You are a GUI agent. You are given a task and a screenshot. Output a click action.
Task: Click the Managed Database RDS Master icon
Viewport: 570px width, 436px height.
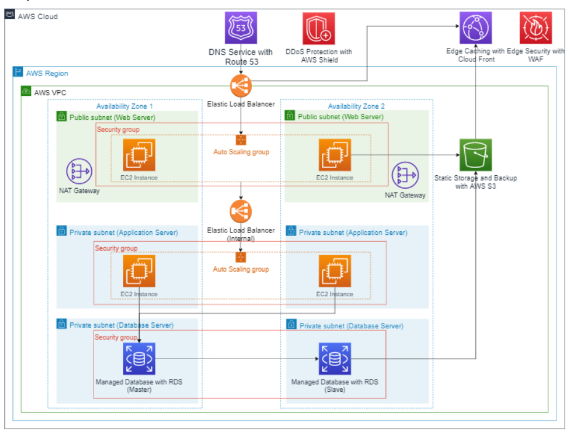tap(138, 357)
